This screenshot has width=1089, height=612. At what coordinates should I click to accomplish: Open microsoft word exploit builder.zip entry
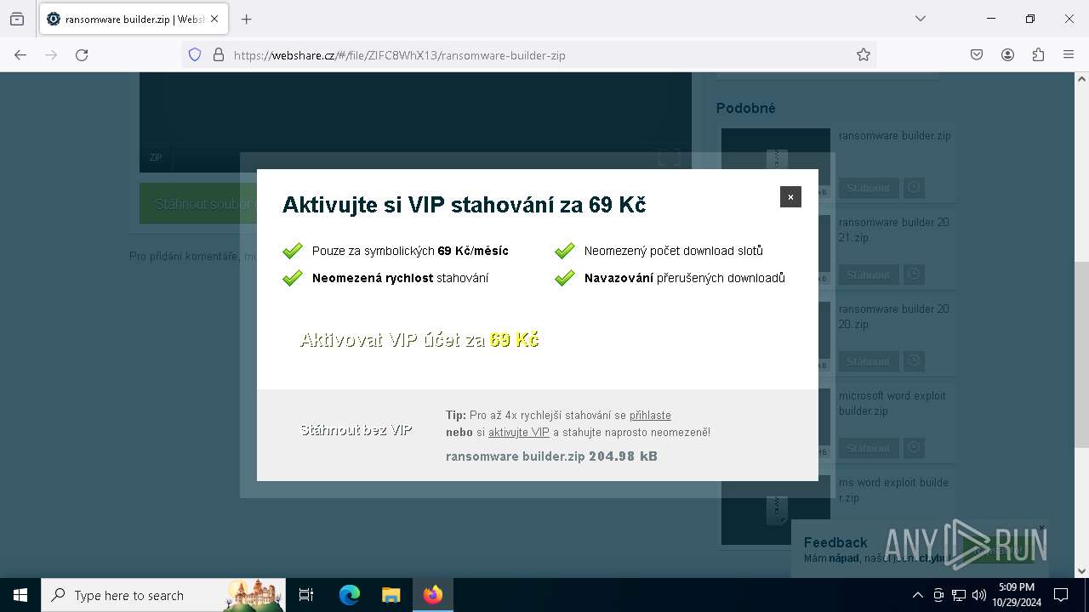pos(892,403)
